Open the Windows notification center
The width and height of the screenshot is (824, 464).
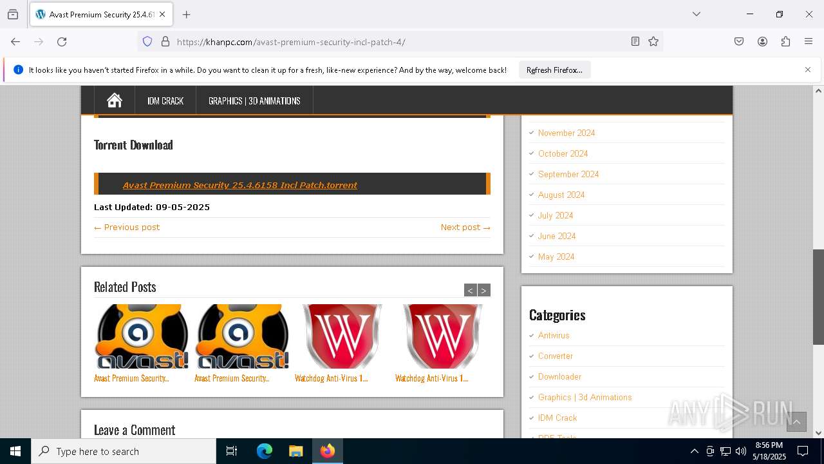click(803, 451)
